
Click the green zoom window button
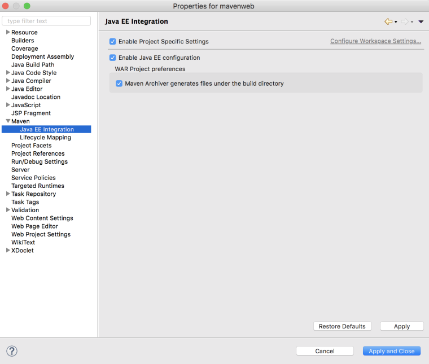27,6
